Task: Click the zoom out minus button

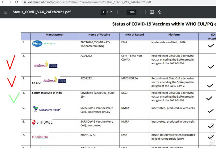Action: 122,12
